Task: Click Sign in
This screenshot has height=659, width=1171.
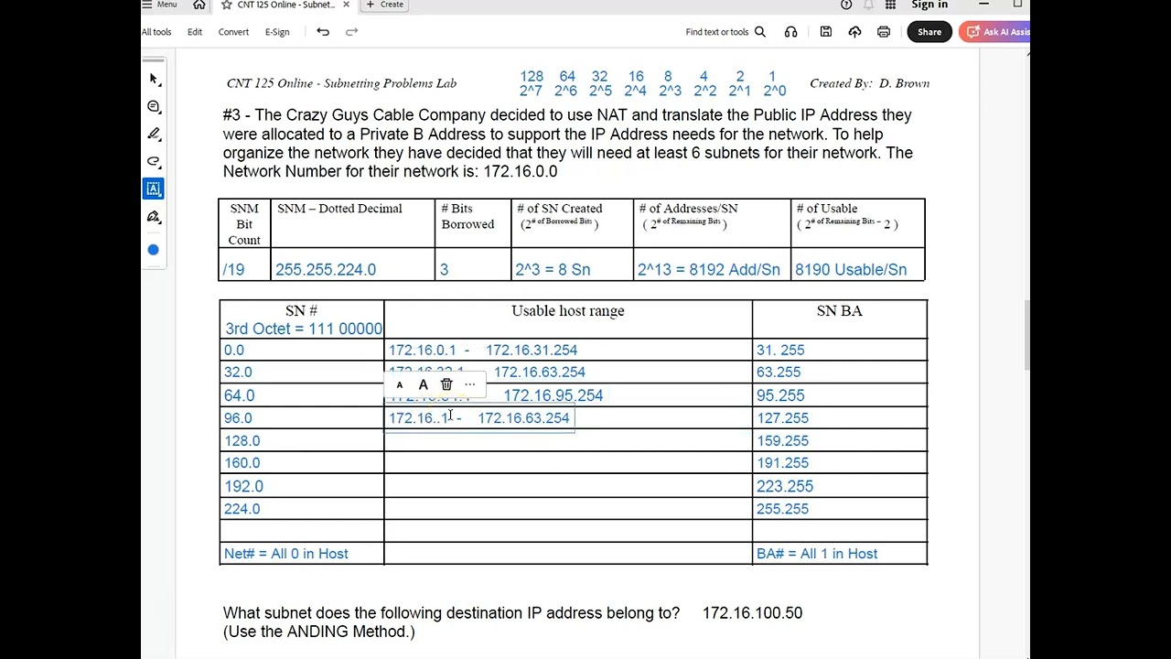Action: pyautogui.click(x=929, y=5)
